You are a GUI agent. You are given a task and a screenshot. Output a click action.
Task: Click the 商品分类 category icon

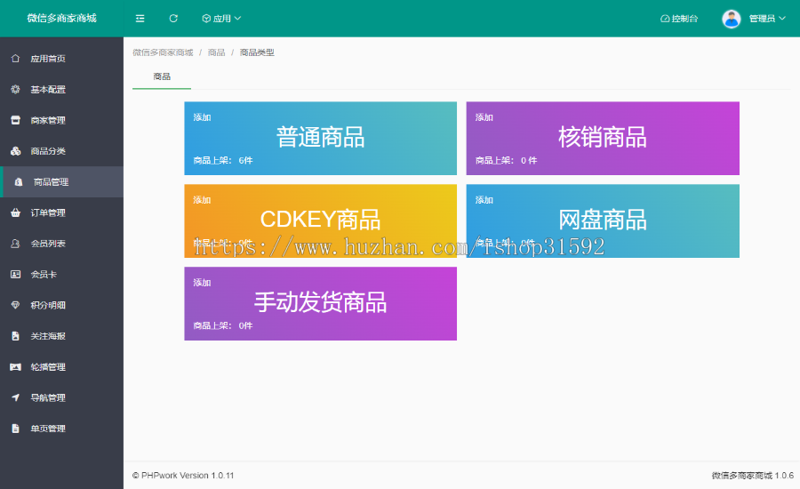[x=15, y=151]
